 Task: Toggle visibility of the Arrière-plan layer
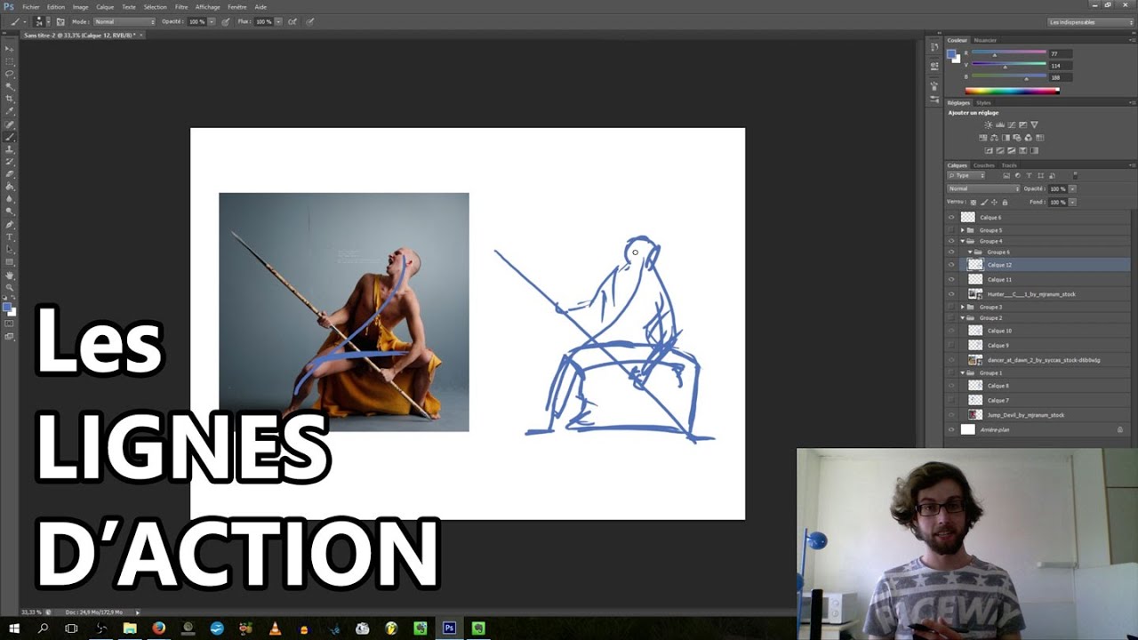[x=951, y=429]
